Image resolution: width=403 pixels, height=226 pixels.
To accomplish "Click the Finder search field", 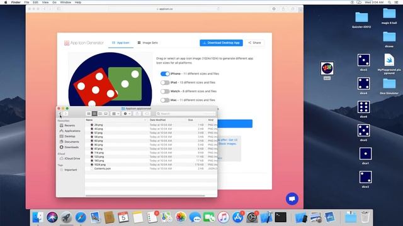I will point(186,114).
